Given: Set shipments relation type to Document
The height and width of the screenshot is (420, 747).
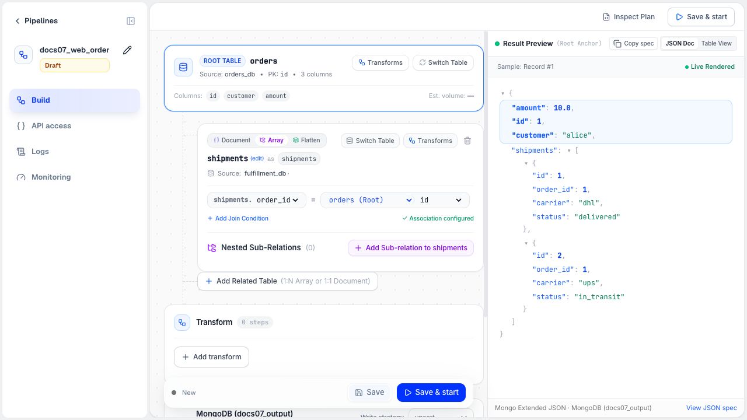Looking at the screenshot, I should (232, 141).
